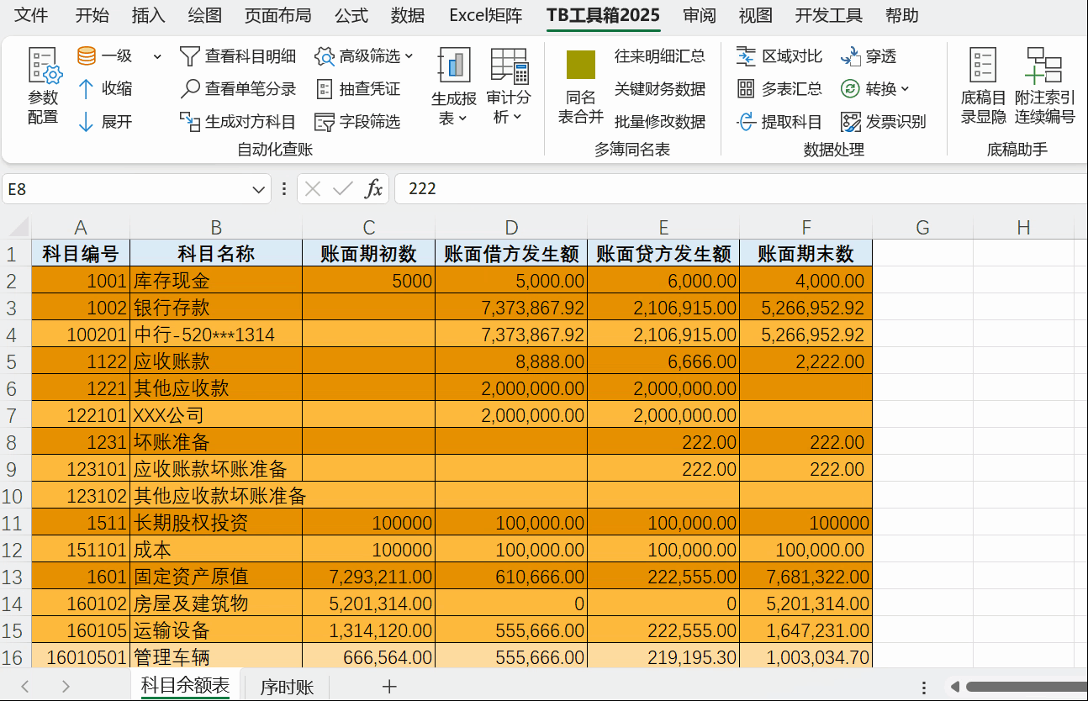Expand levels with the 展开 down-arrow
1088x701 pixels.
coord(86,122)
